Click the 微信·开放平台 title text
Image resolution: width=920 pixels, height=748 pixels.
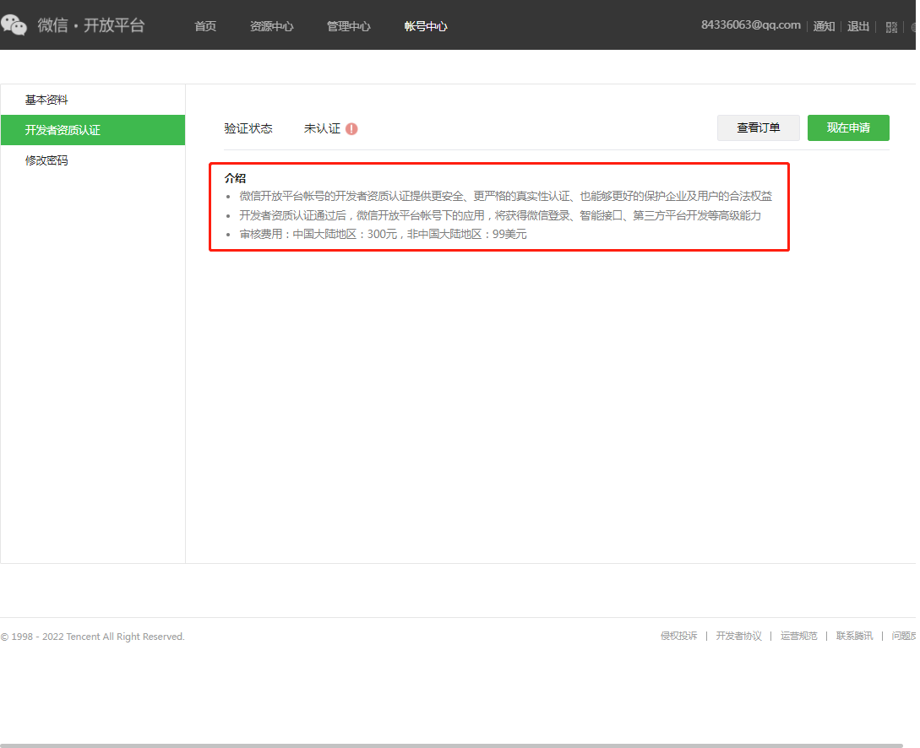[x=91, y=25]
